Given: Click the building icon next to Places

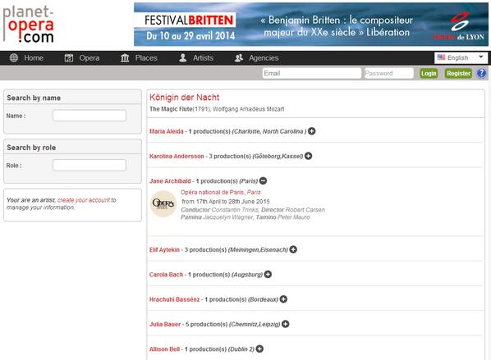Looking at the screenshot, I should [x=125, y=58].
